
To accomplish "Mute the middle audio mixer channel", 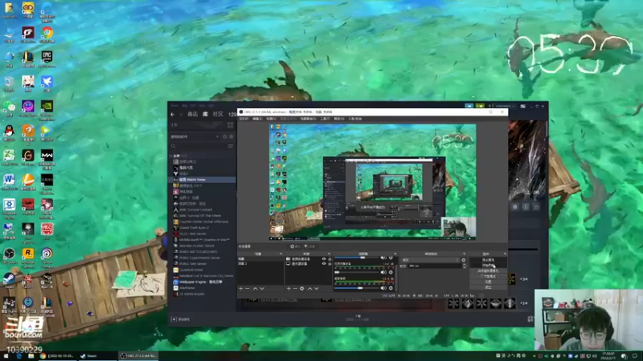I will pos(383,272).
